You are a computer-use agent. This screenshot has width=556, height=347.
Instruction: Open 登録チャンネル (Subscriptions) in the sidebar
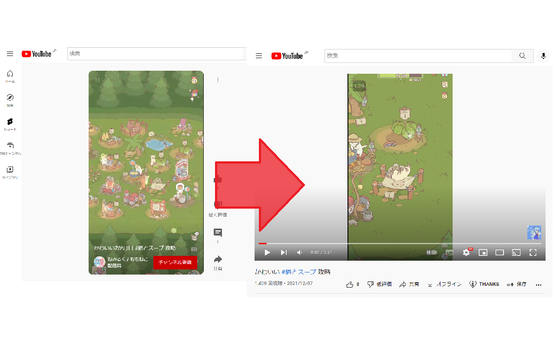tap(10, 147)
